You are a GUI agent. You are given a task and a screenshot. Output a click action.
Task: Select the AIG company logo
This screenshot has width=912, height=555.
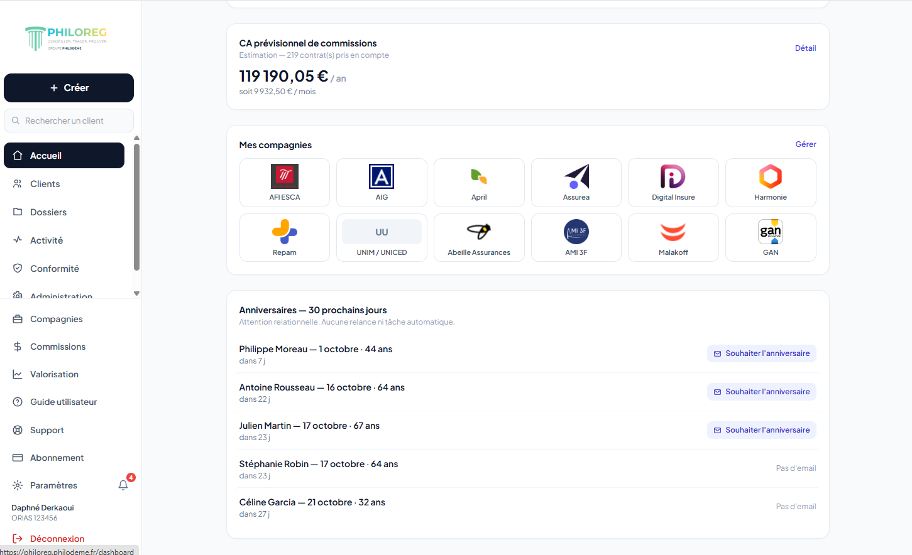pos(382,176)
